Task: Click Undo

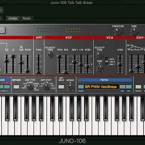Action: point(13,18)
